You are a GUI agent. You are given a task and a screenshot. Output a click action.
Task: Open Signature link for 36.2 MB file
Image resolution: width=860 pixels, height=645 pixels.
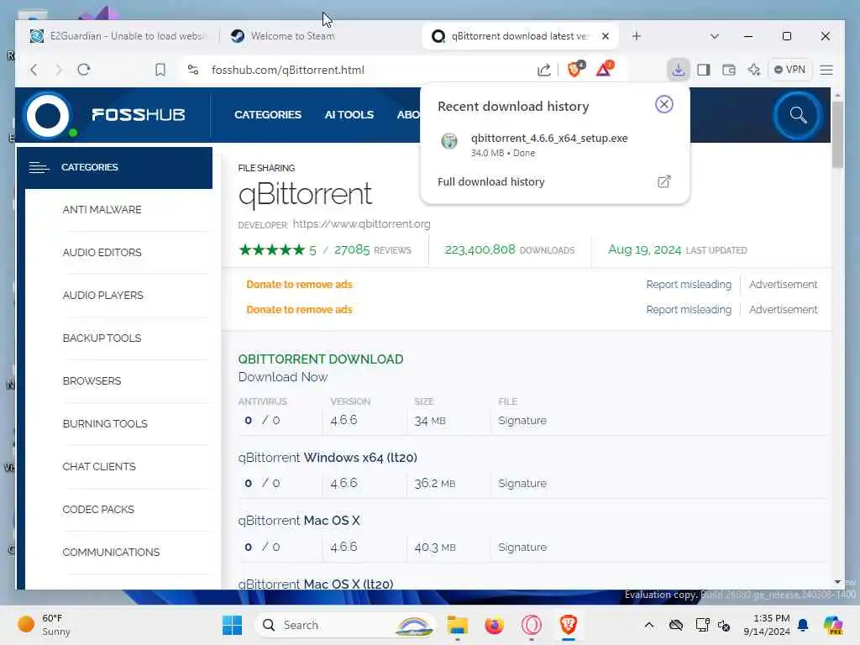pyautogui.click(x=522, y=483)
